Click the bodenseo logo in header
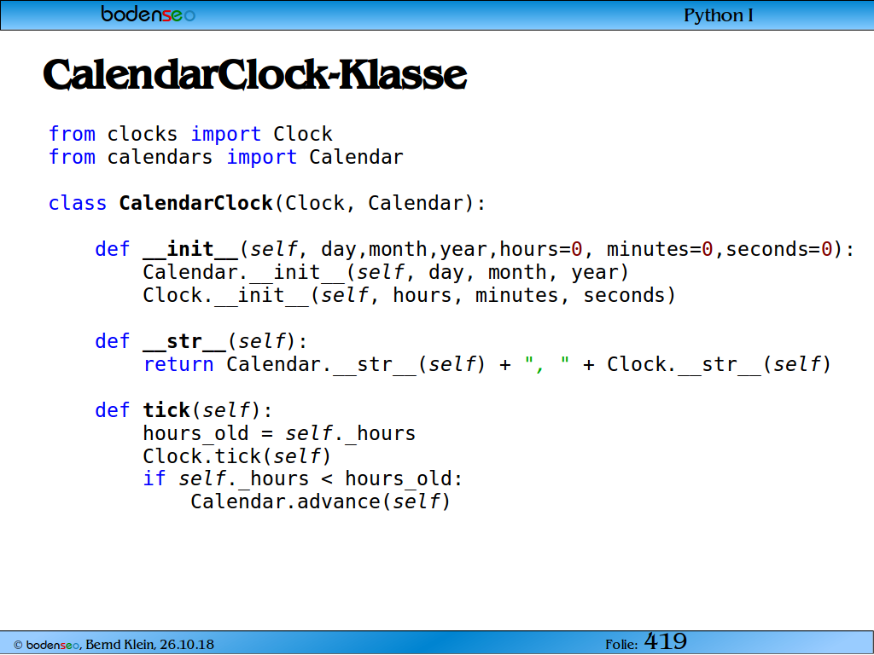Screen dimensions: 874x655 (148, 14)
